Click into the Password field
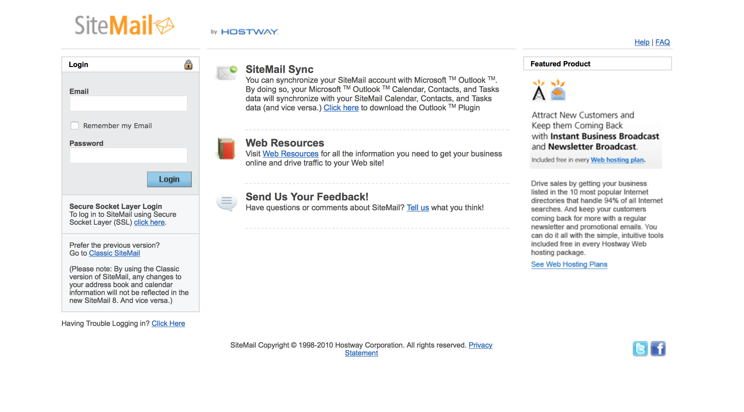This screenshot has height=412, width=744. 128,155
